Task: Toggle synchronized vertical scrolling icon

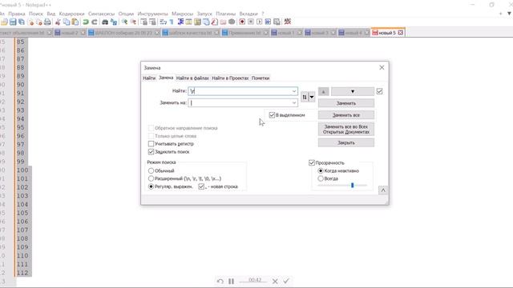Action: click(x=144, y=22)
